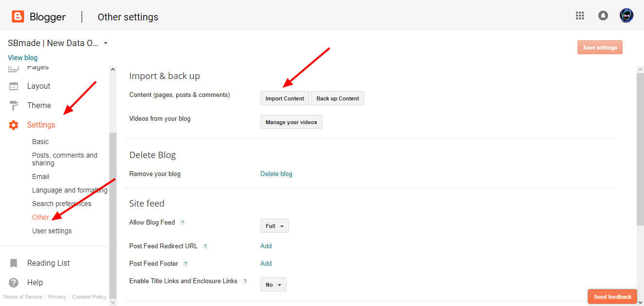Open the Privacy link
Screen dimensions: 644x306
click(x=57, y=297)
